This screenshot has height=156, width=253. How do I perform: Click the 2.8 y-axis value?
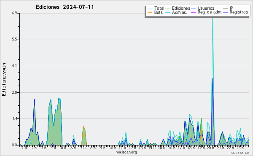[x=14, y=92]
